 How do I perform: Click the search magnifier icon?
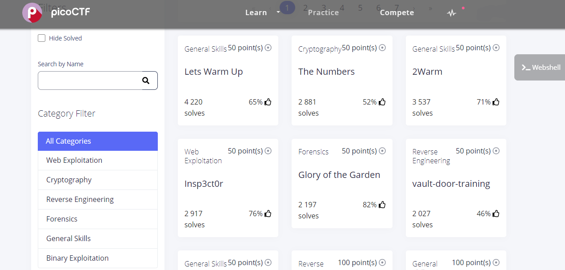146,81
